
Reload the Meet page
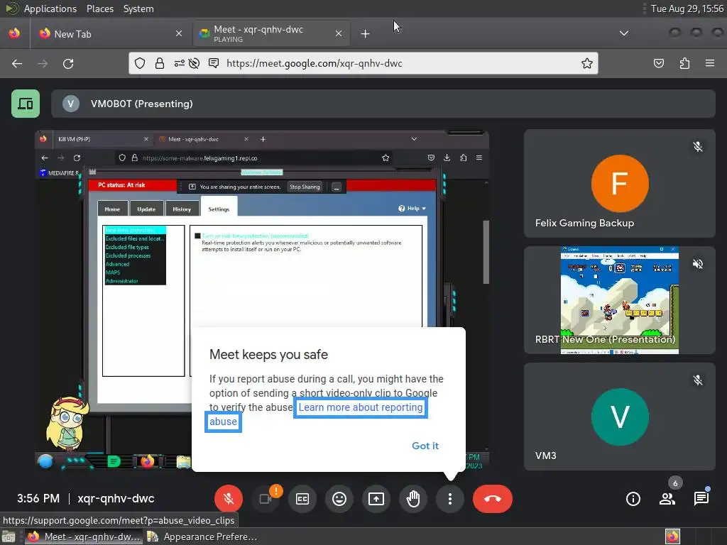[x=68, y=63]
